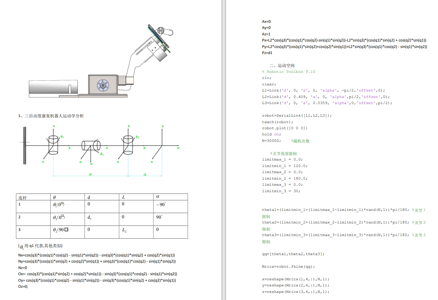The height and width of the screenshot is (300, 438).
Task: Click the 'theta2=(limitmin_2+' code line
Action: pos(335,222)
